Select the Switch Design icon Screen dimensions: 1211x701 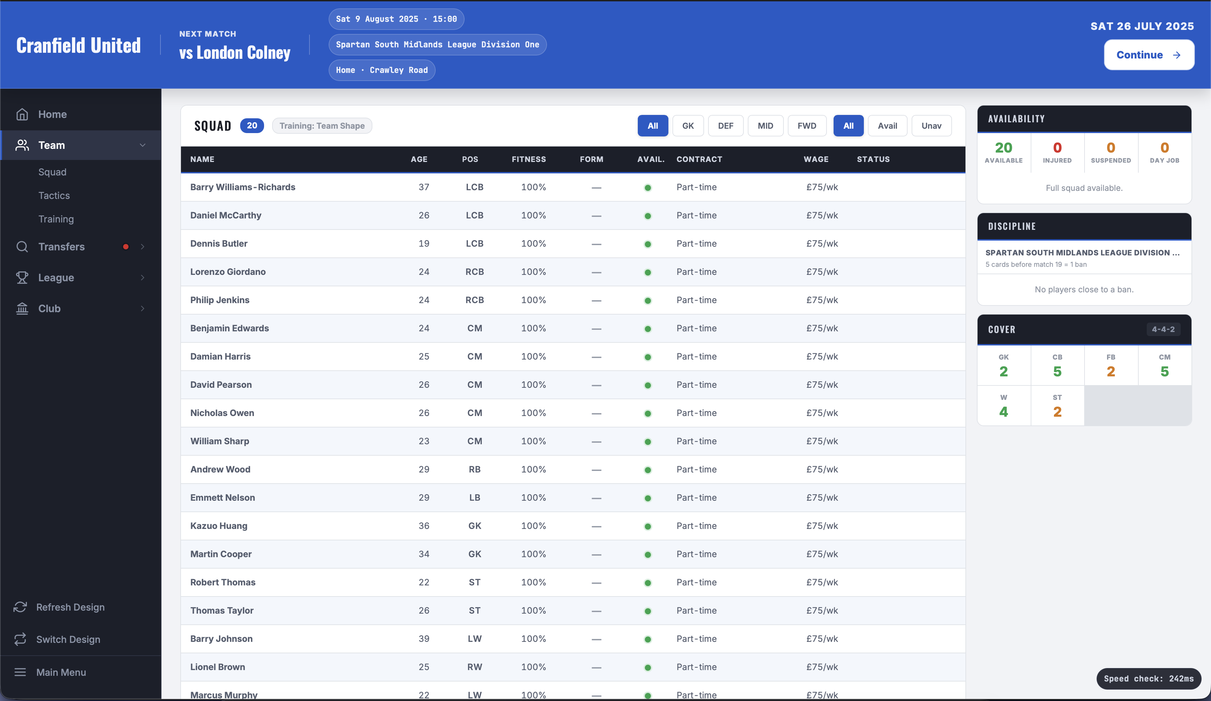(20, 639)
